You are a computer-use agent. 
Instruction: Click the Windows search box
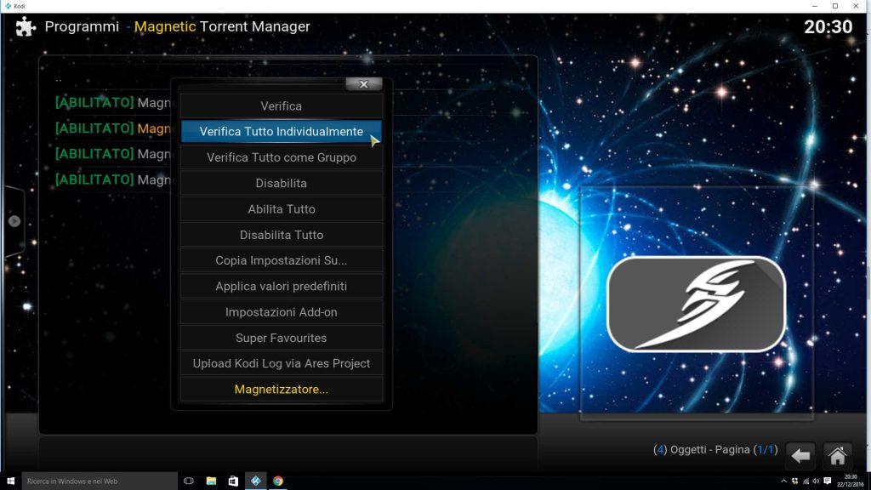click(100, 481)
